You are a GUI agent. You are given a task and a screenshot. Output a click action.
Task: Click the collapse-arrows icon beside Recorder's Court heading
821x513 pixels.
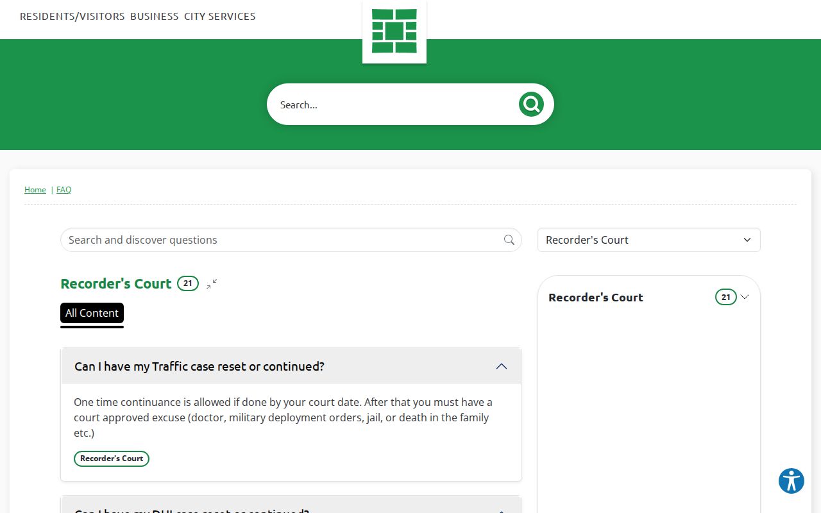coord(212,284)
